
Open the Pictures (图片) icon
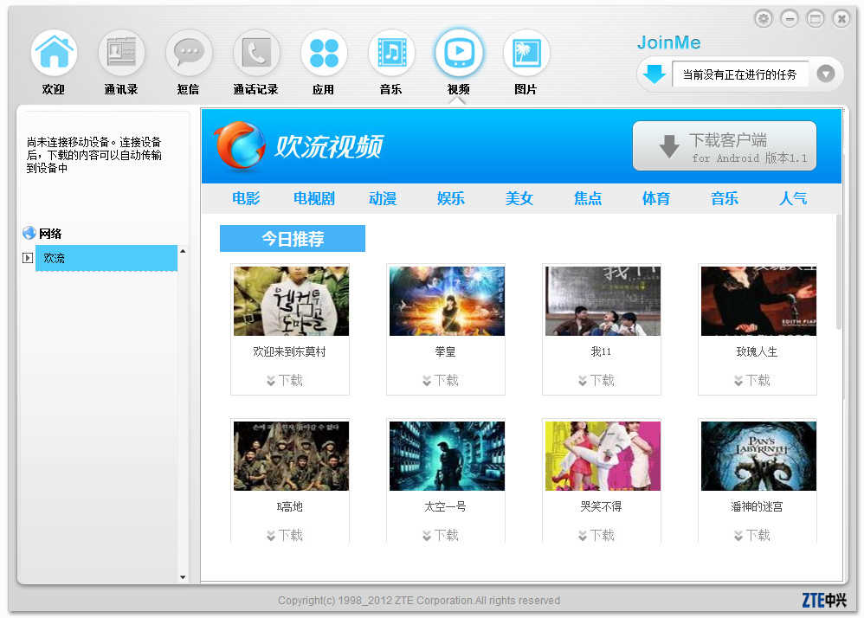click(x=526, y=53)
